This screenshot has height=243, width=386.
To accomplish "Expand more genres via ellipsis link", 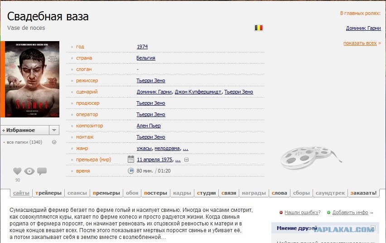I will click(186, 148).
